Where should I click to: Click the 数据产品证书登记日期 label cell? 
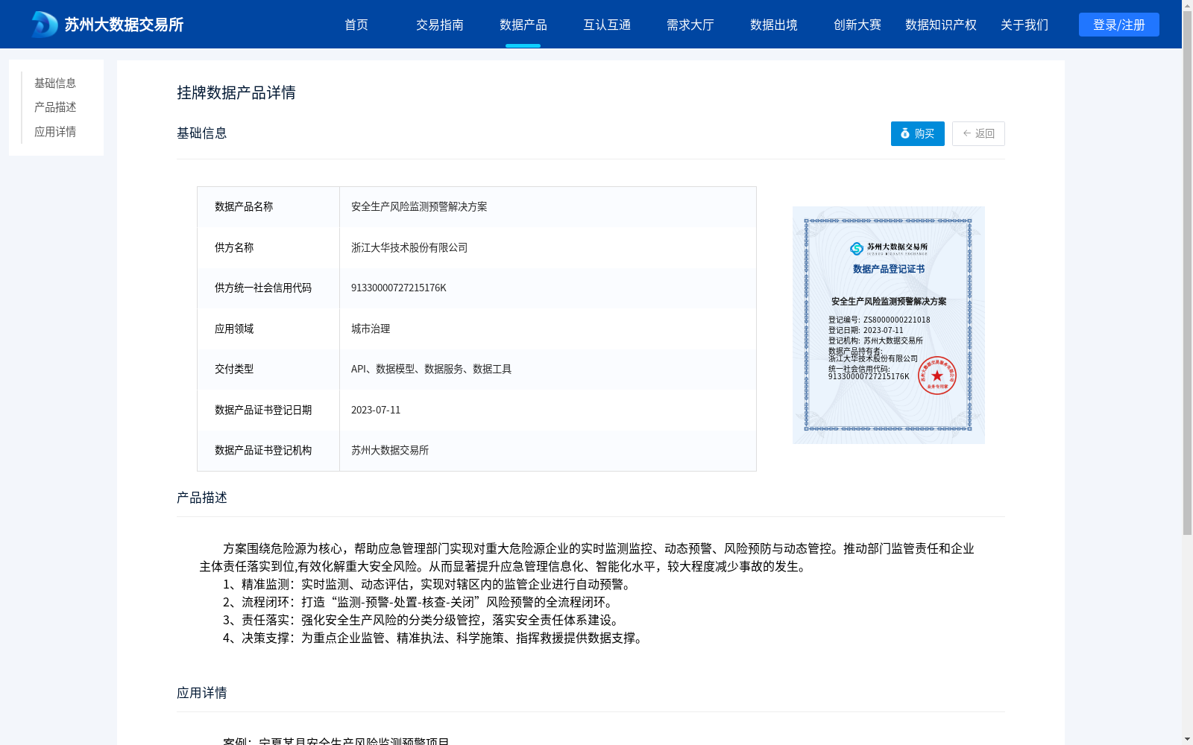(268, 410)
